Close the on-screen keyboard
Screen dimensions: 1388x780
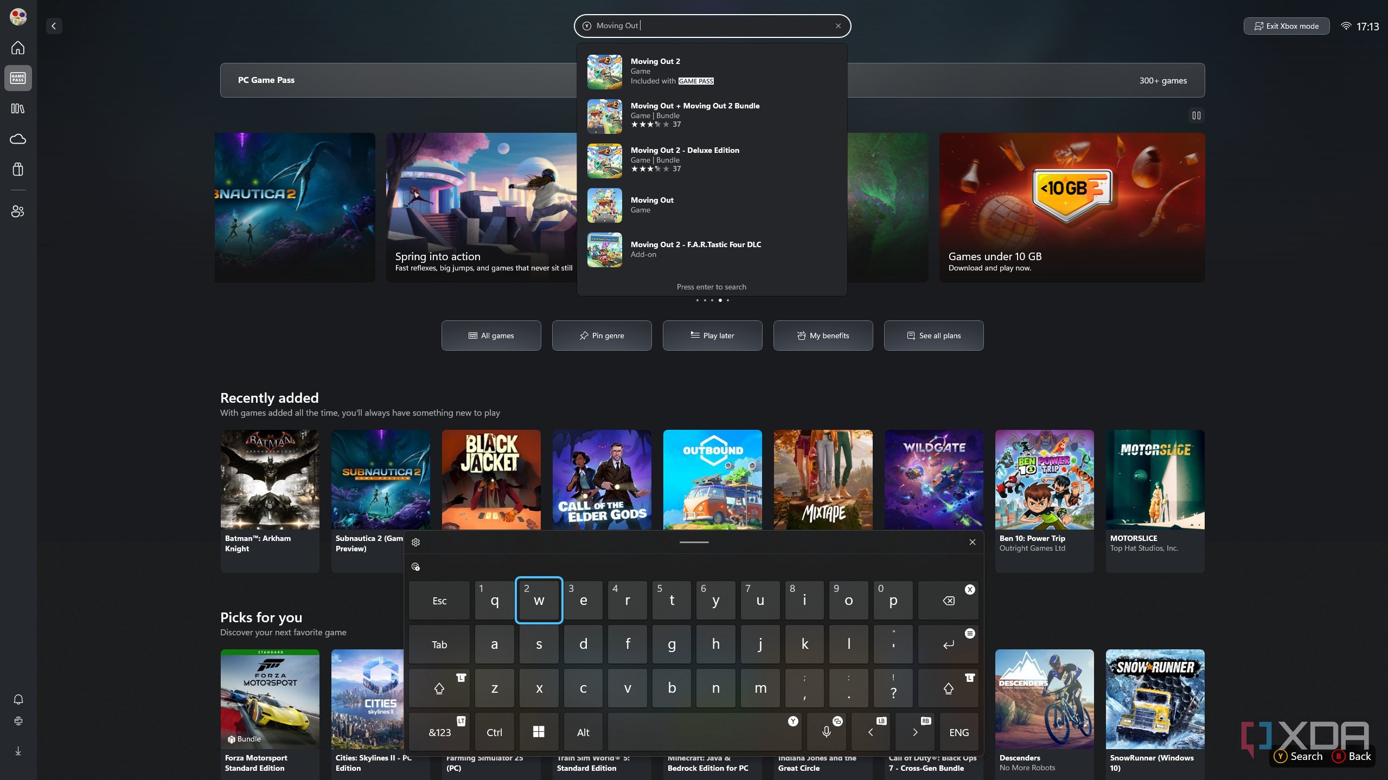point(973,542)
